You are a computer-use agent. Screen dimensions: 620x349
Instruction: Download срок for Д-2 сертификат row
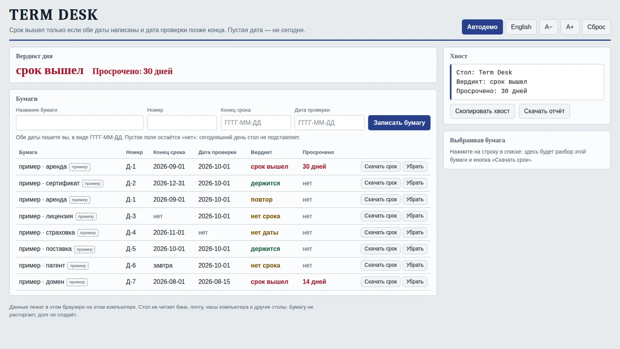pos(381,183)
